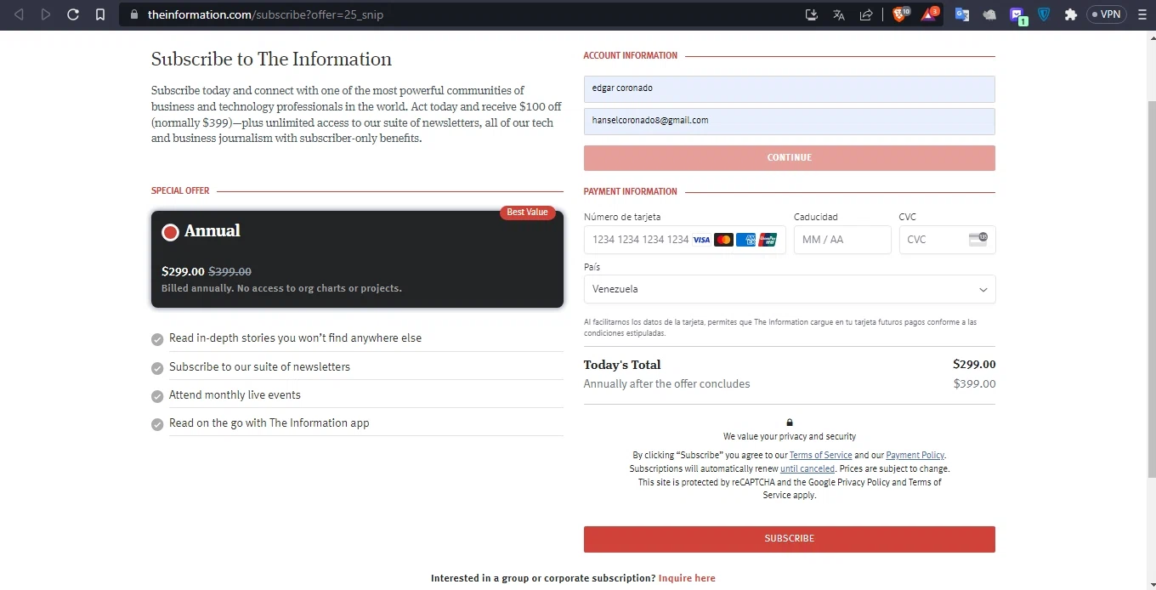
Task: Open the browser hamburger main menu
Action: pyautogui.click(x=1142, y=14)
